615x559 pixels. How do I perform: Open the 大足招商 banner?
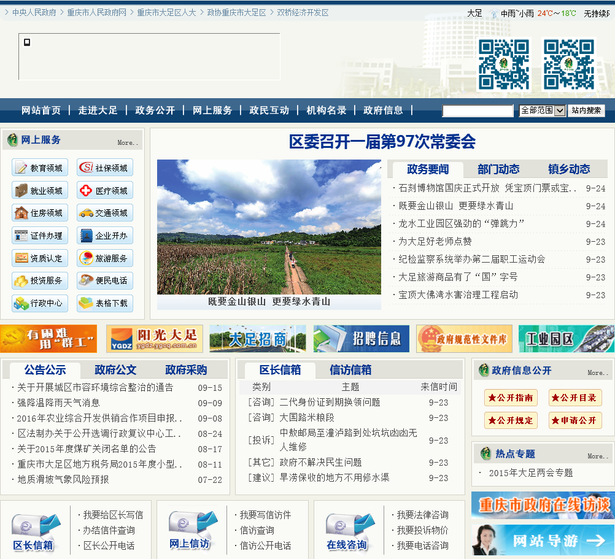pos(258,339)
